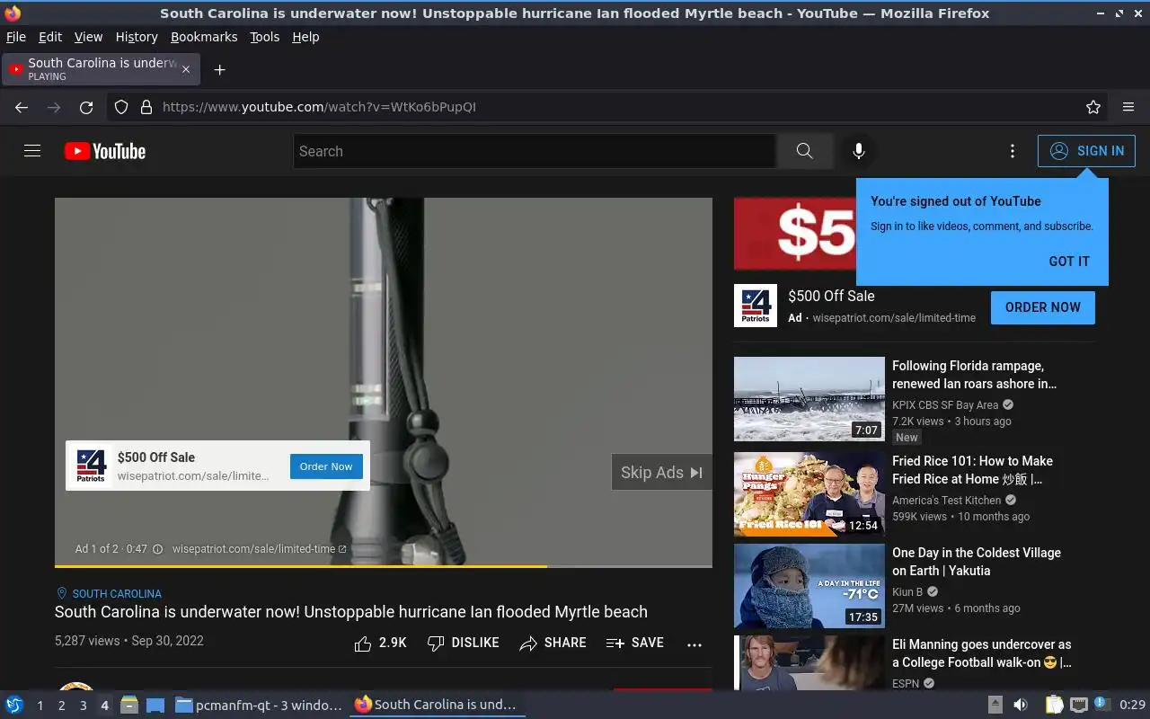The width and height of the screenshot is (1150, 719).
Task: Open the Edit menu
Action: (50, 37)
